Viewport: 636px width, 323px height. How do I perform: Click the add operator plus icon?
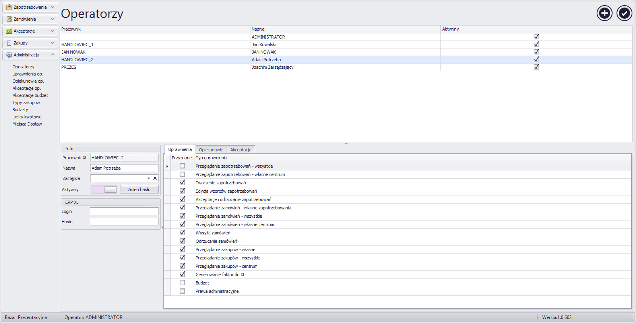pos(605,13)
